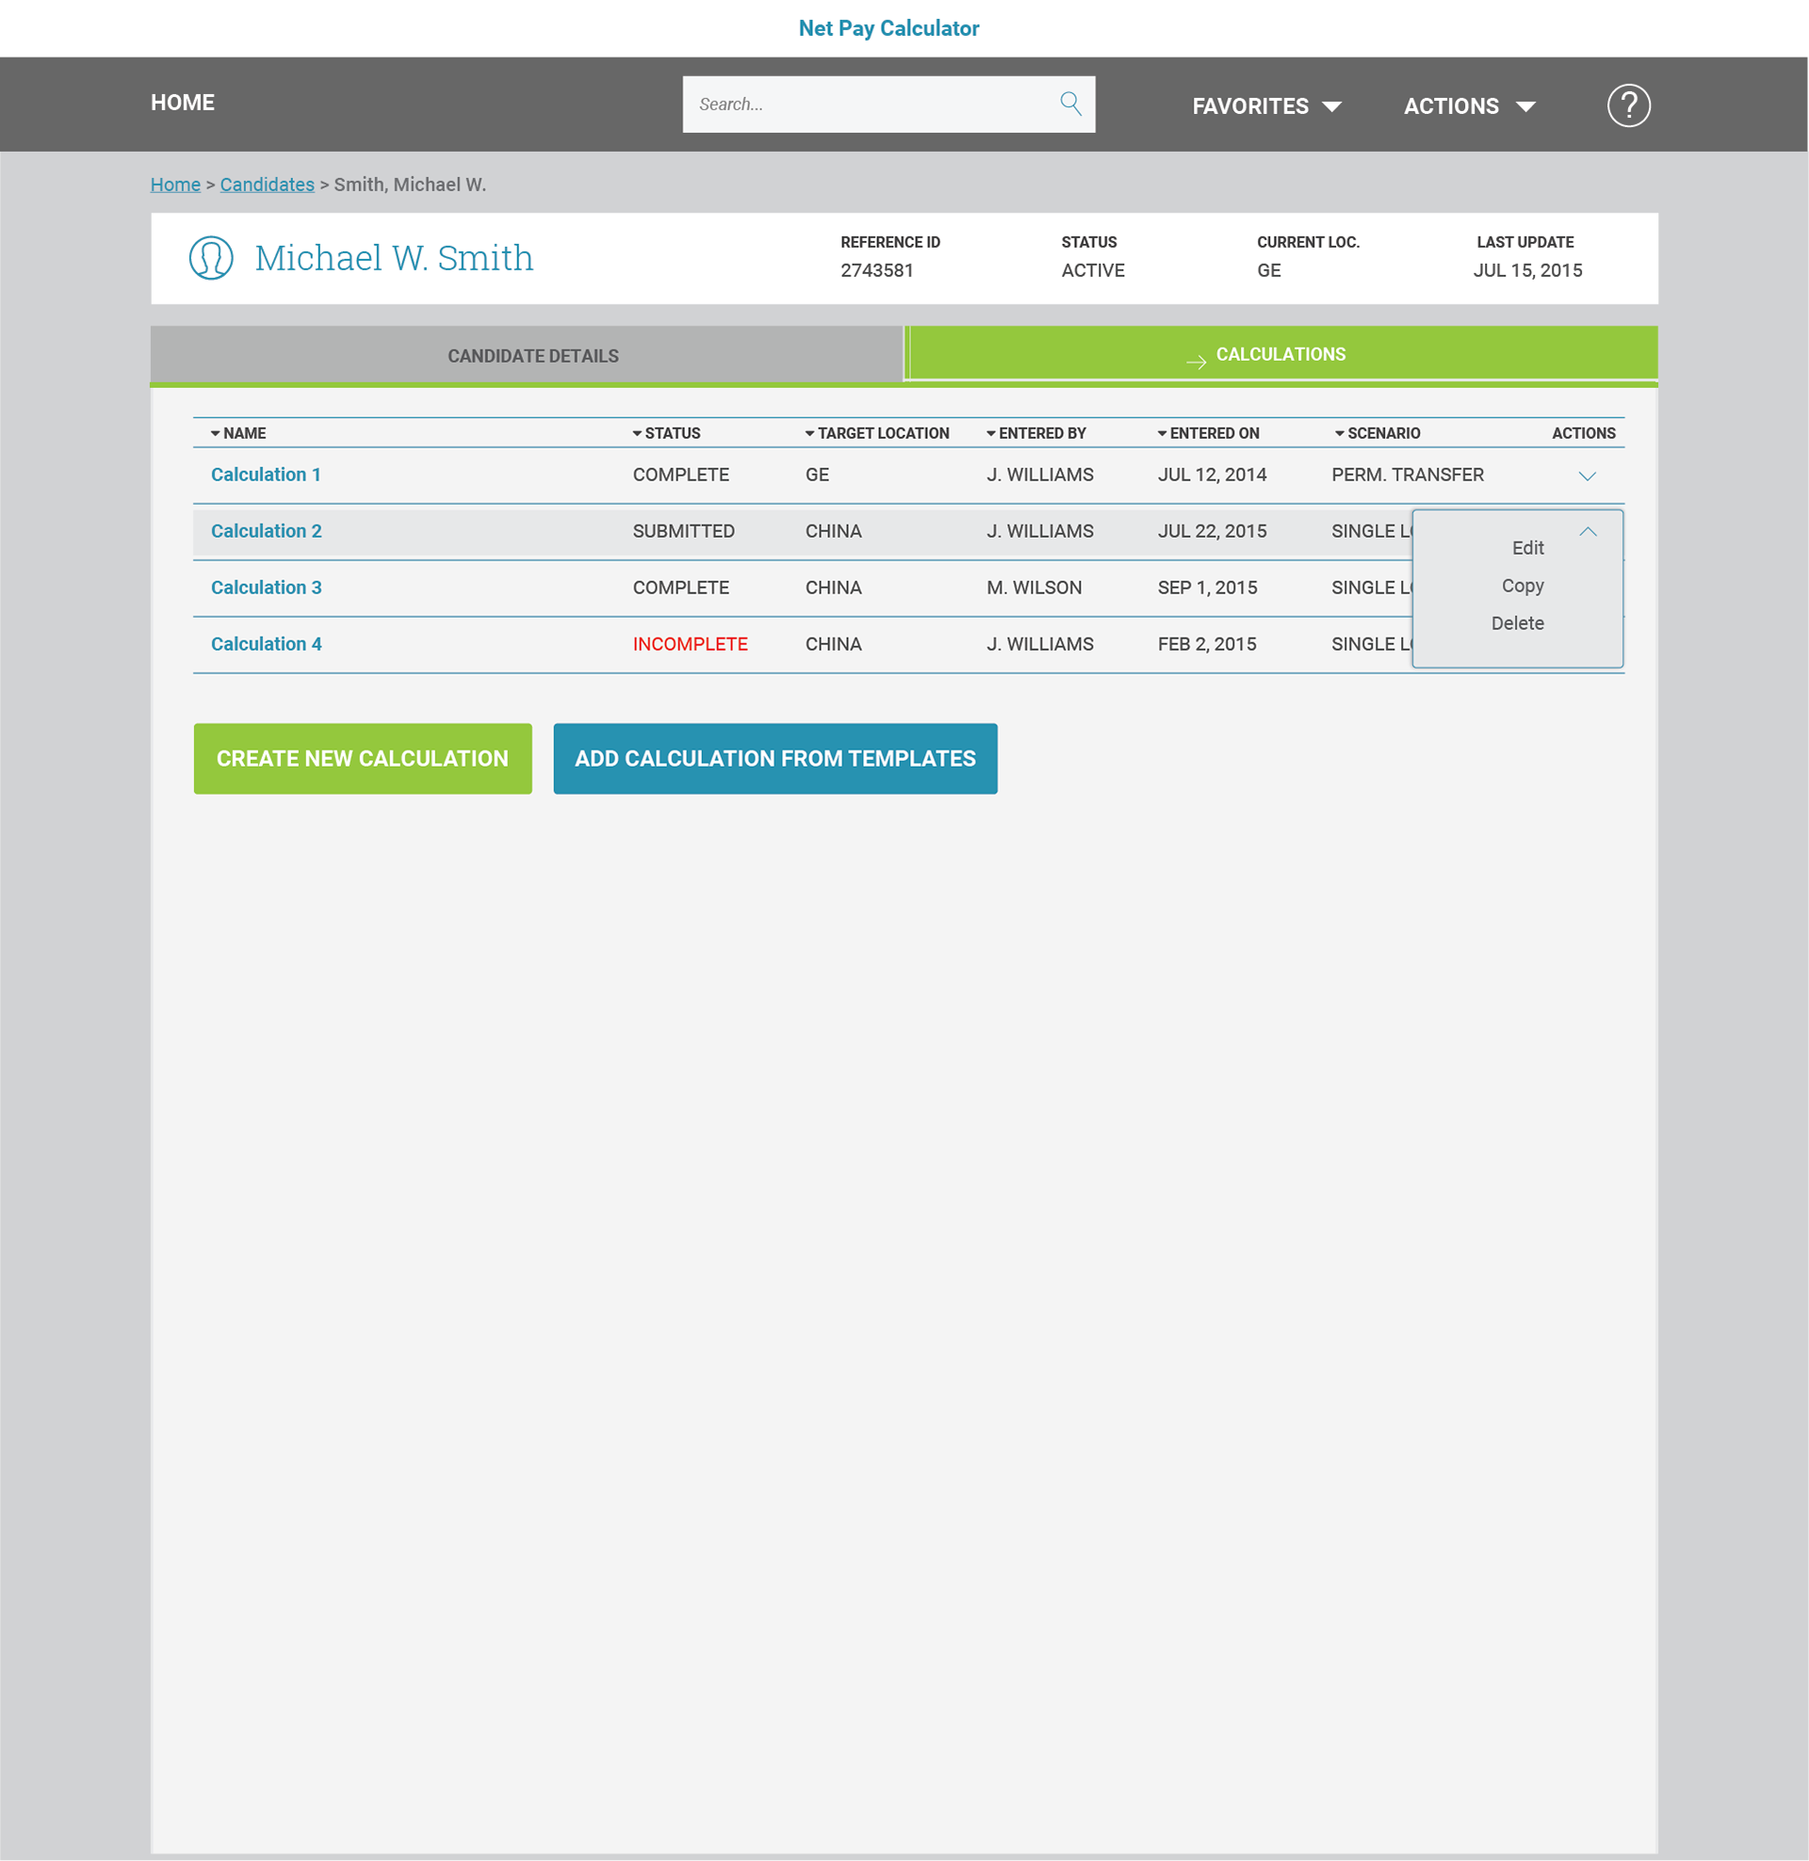Open the Calculation 3 link
The height and width of the screenshot is (1861, 1809).
coord(266,587)
